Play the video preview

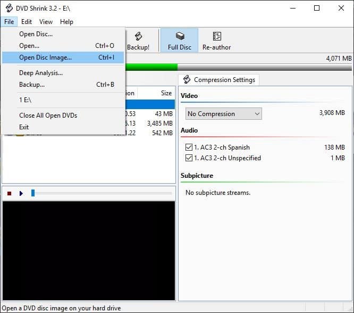[x=21, y=193]
